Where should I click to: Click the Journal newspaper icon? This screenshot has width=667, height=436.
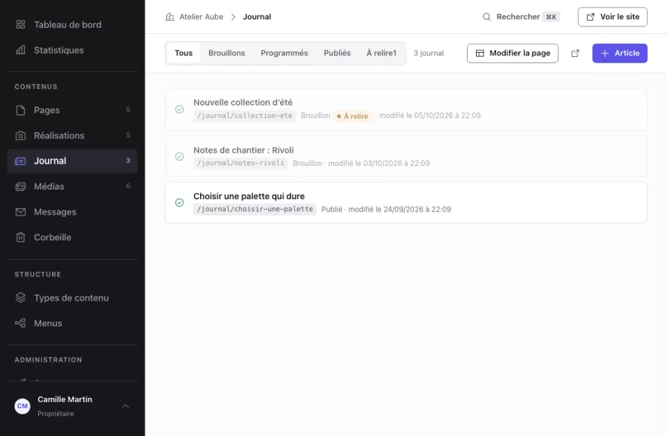pos(20,161)
